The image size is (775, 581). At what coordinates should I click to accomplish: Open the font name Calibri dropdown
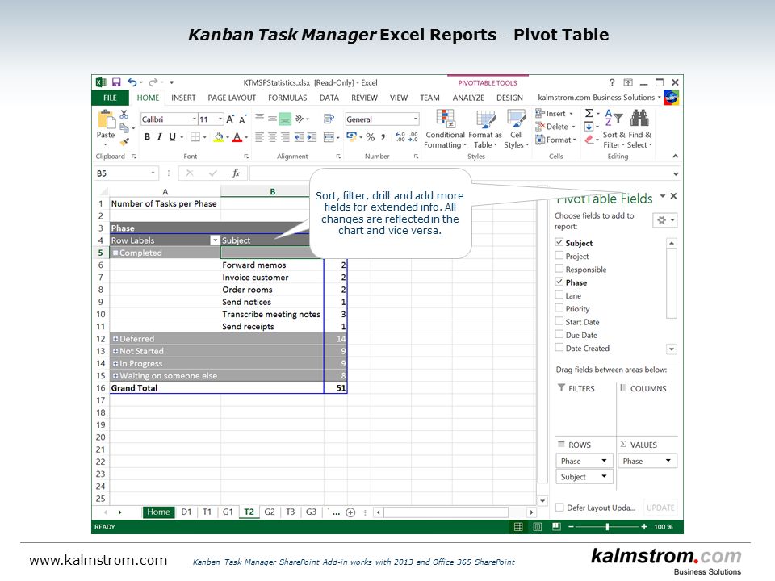pos(195,119)
